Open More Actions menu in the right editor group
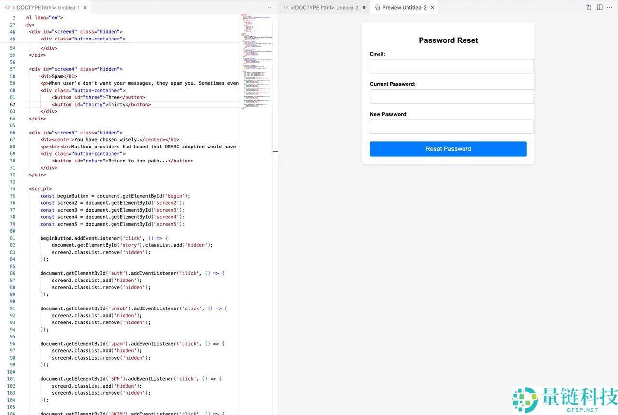This screenshot has height=415, width=618. pos(610,7)
